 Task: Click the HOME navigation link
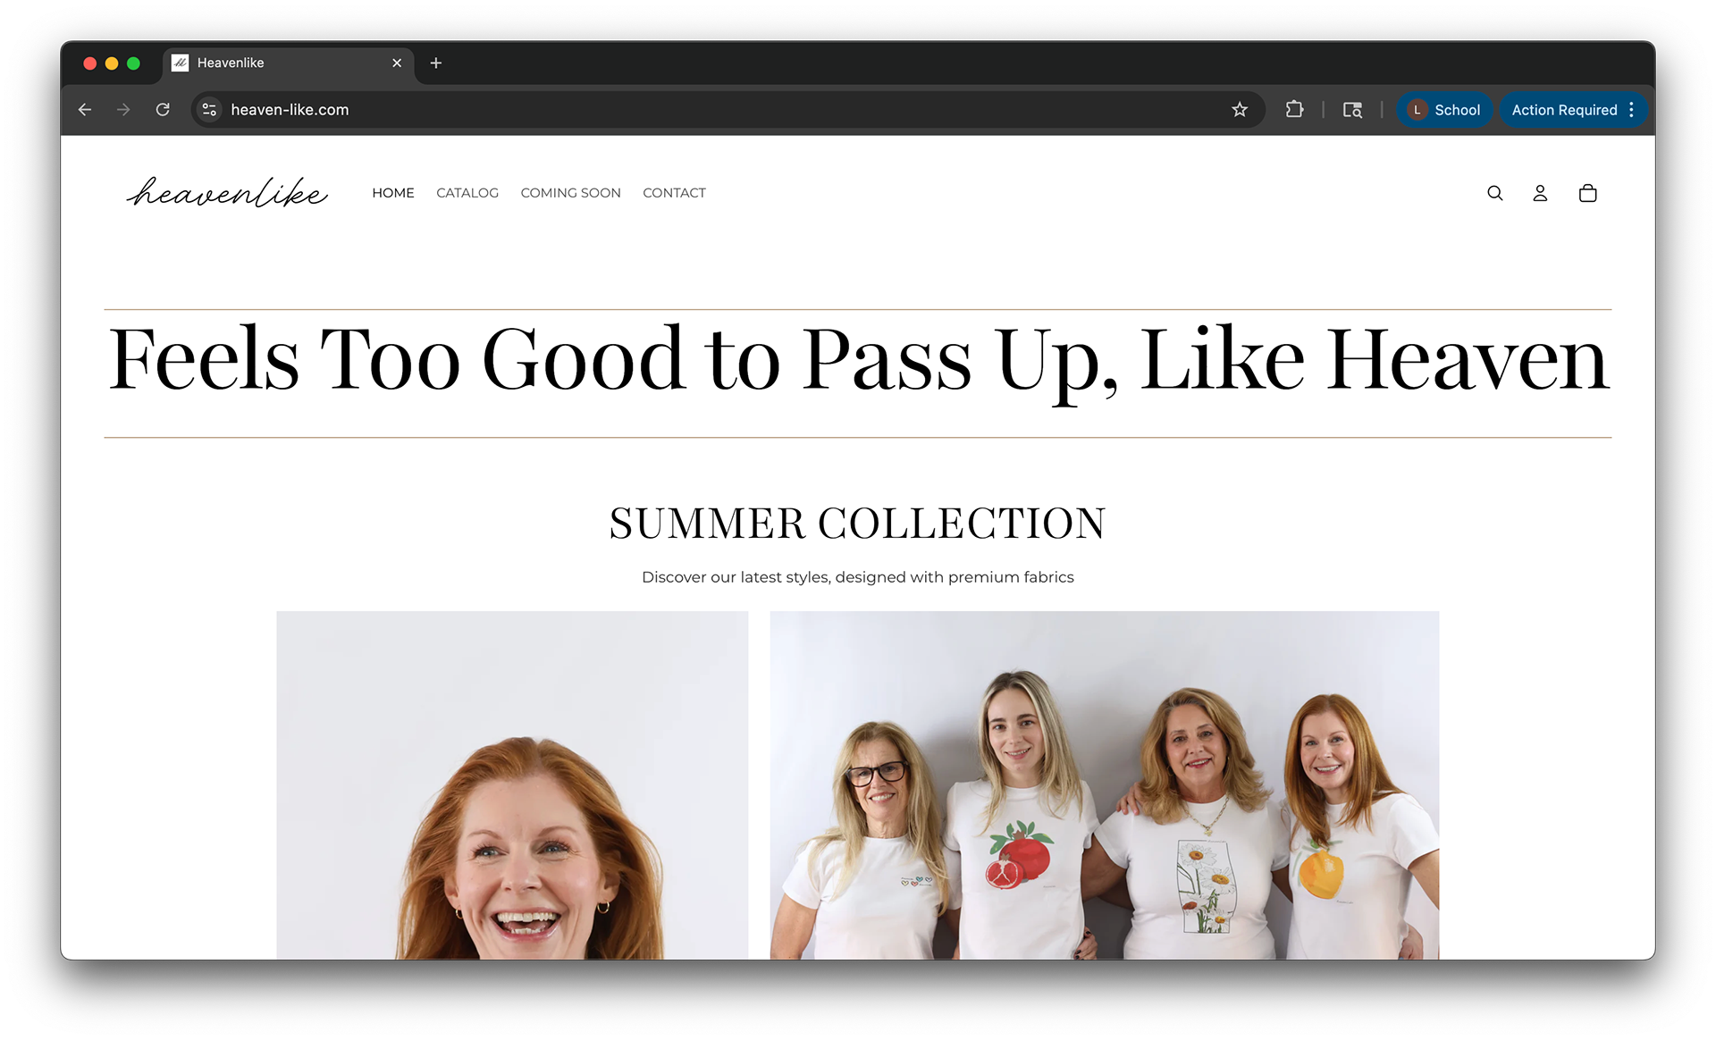point(393,193)
